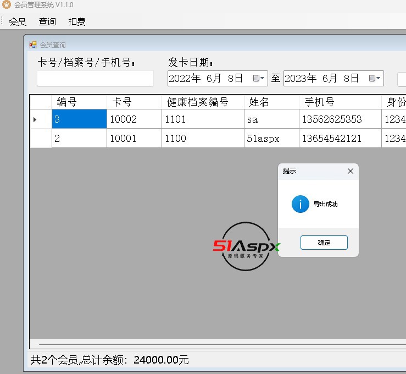Sort by the 姓名 column header

pyautogui.click(x=271, y=102)
